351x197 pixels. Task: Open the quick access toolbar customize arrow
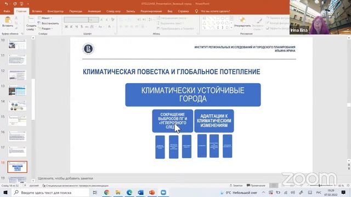pos(28,4)
